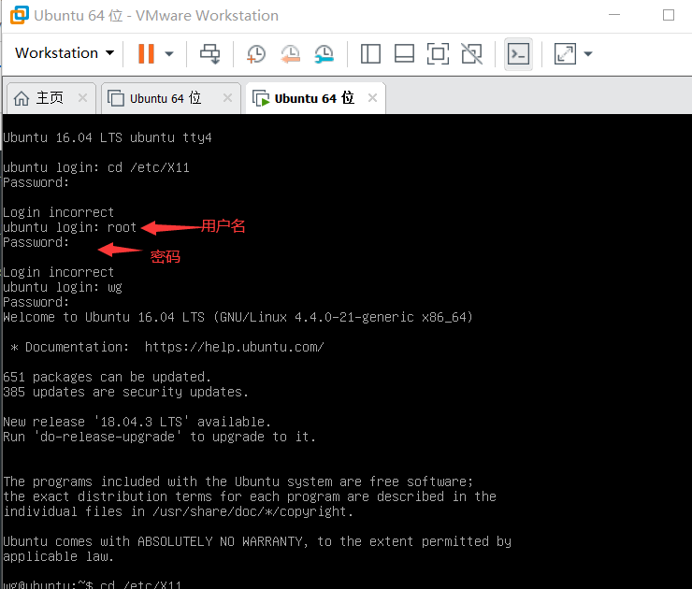
Task: Close the active Ubuntu 64 位 tab
Action: point(372,98)
